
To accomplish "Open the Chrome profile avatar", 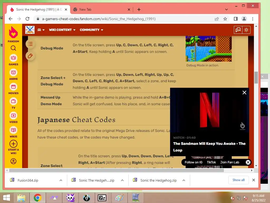I will [x=244, y=19].
